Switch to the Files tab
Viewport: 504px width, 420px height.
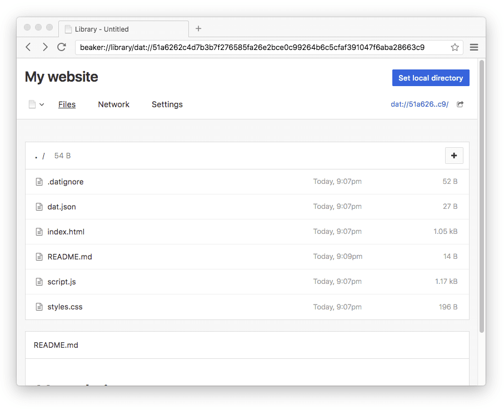[67, 104]
